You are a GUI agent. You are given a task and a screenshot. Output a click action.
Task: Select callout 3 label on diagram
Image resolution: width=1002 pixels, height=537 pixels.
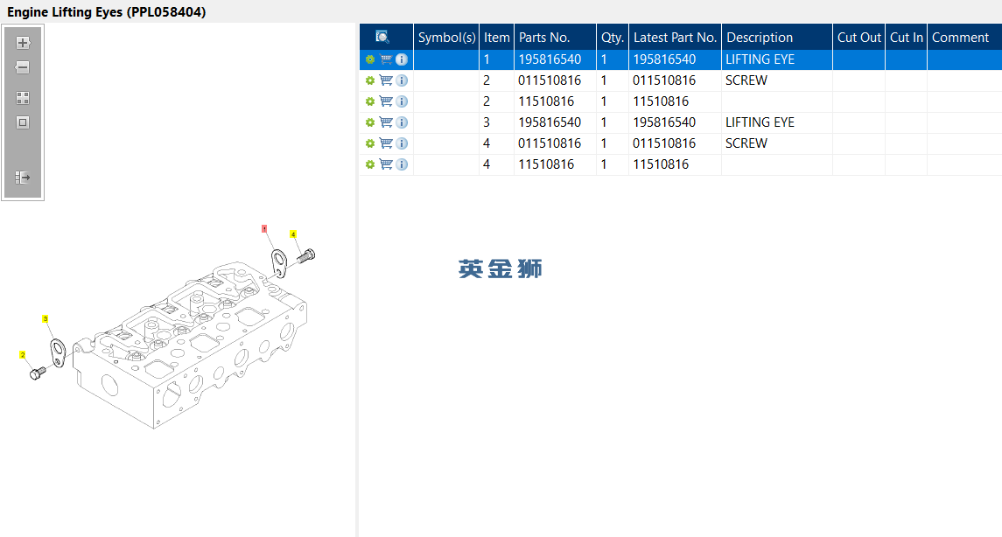click(46, 318)
